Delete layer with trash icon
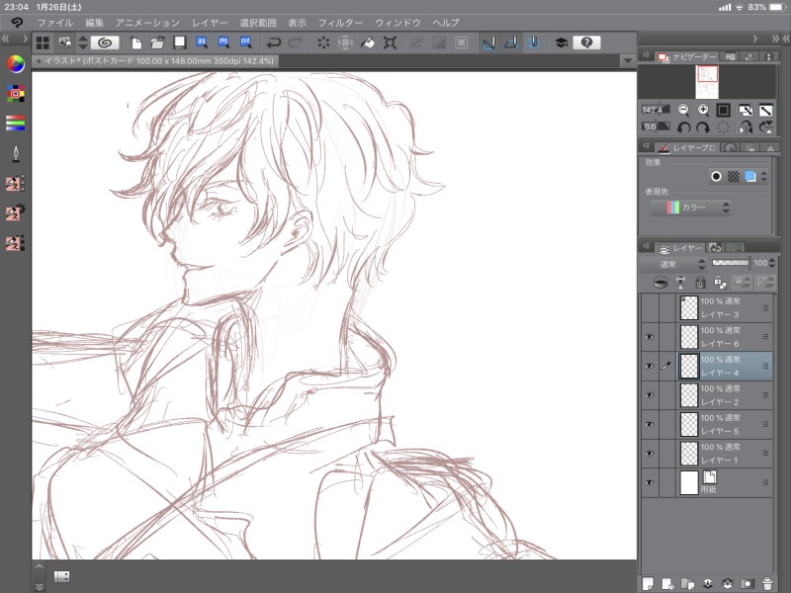Image resolution: width=791 pixels, height=593 pixels. (x=767, y=583)
